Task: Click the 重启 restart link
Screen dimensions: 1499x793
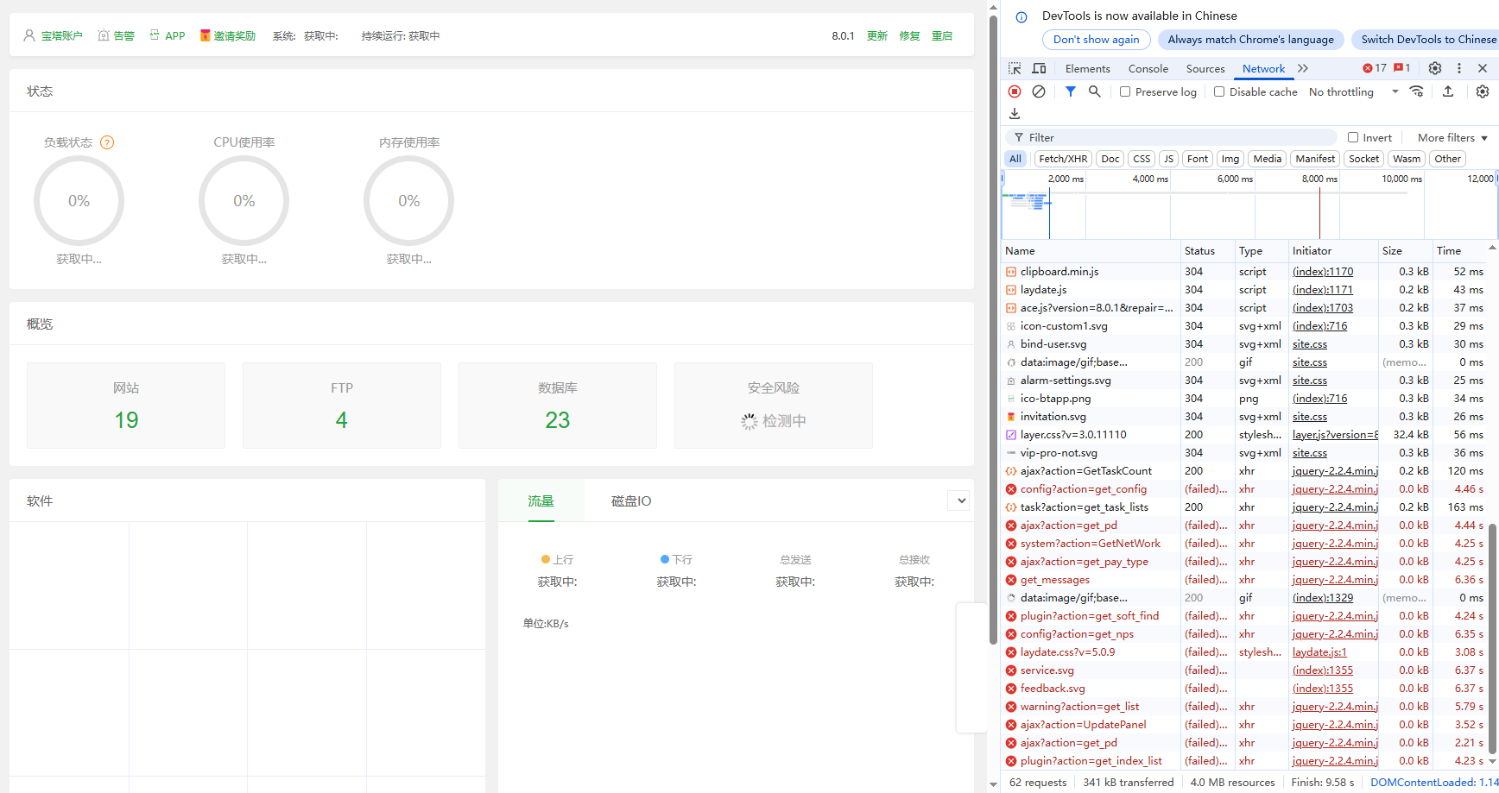Action: 942,35
